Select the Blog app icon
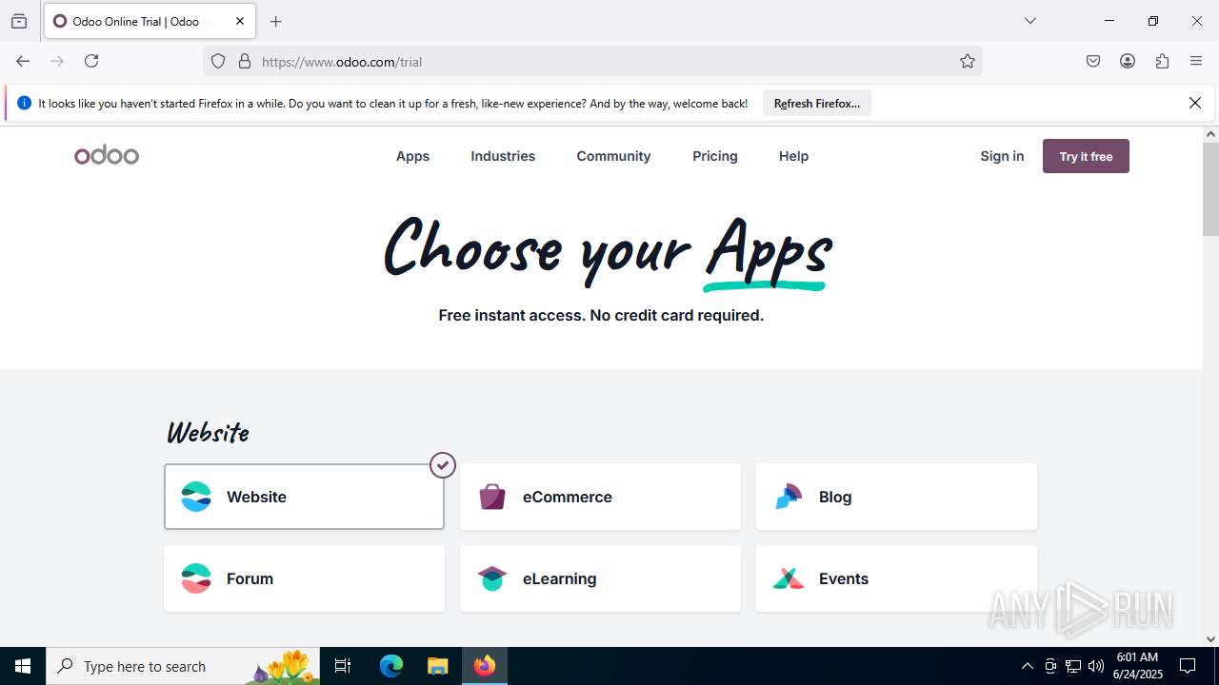Screen dimensions: 1219x685 pyautogui.click(x=789, y=497)
